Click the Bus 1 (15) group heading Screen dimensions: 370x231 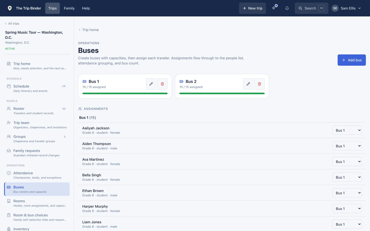coord(88,118)
